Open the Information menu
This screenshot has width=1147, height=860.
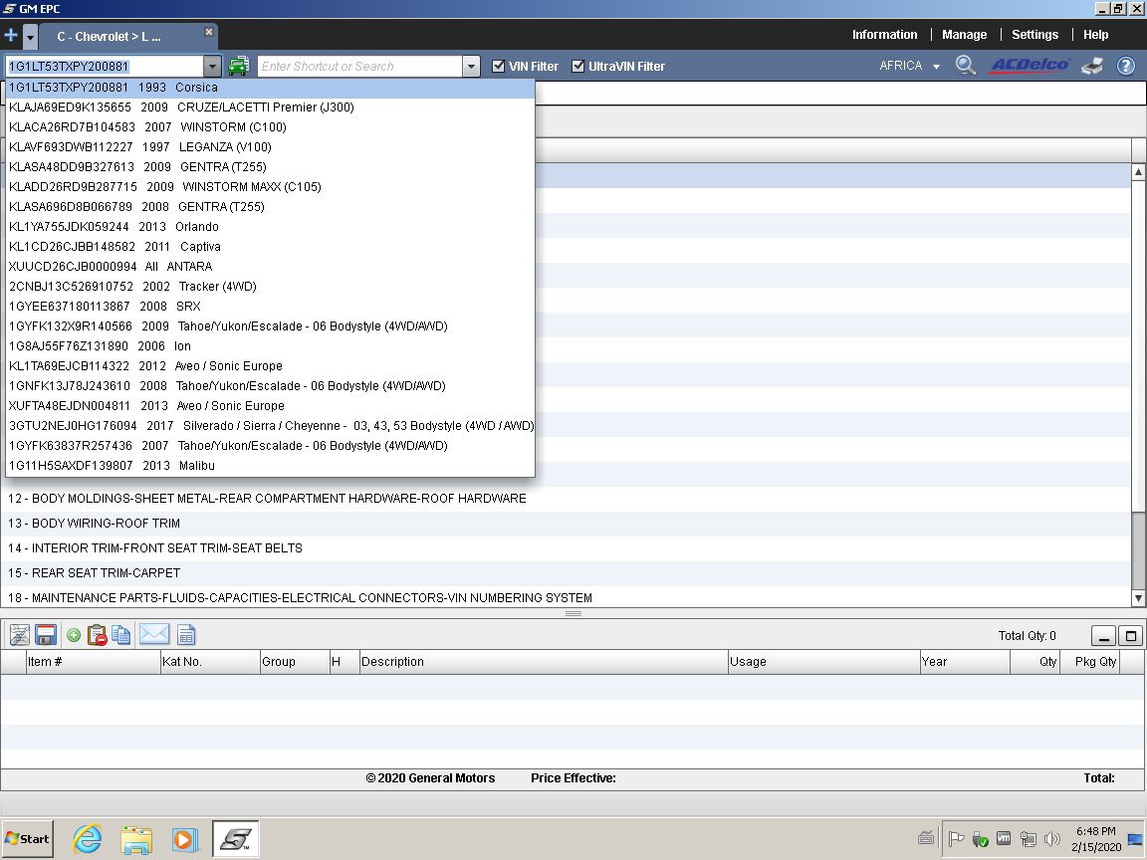click(x=884, y=35)
